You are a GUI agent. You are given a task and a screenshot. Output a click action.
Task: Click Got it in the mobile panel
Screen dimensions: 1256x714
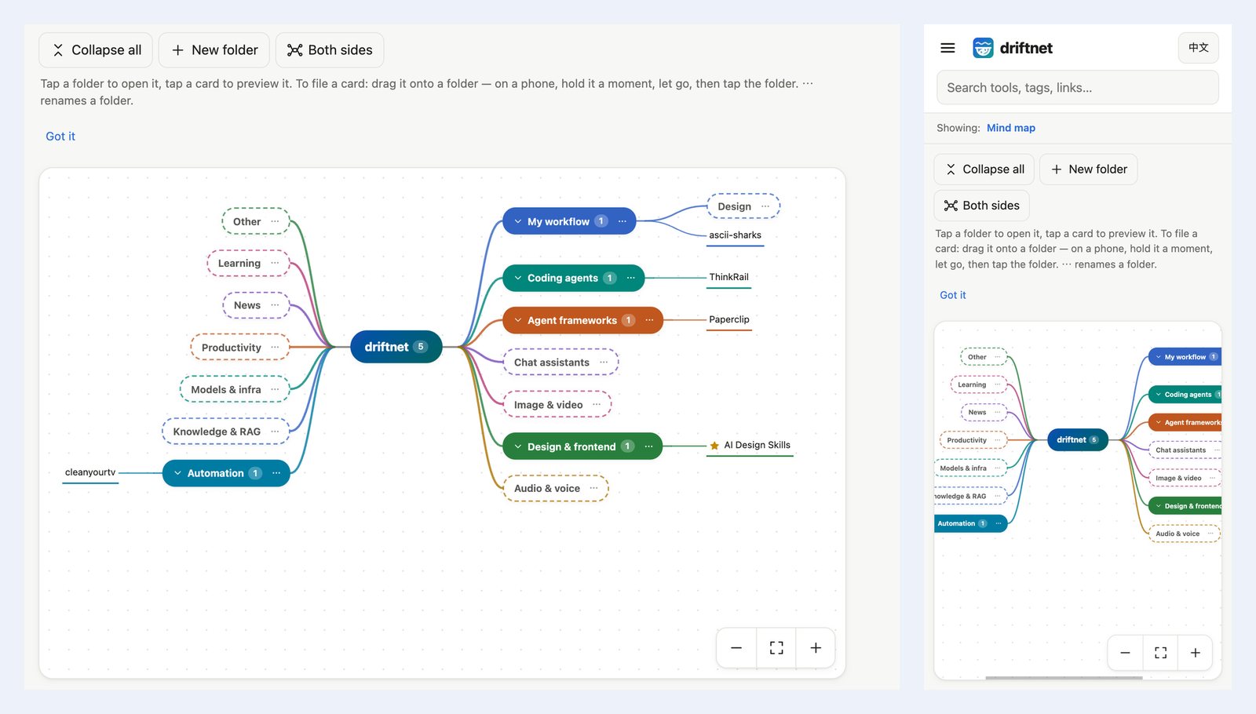953,295
